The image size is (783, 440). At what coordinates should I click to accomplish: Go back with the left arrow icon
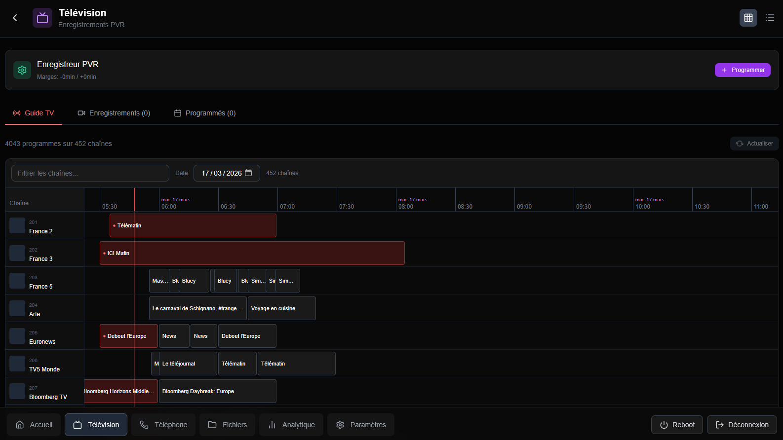pyautogui.click(x=15, y=18)
